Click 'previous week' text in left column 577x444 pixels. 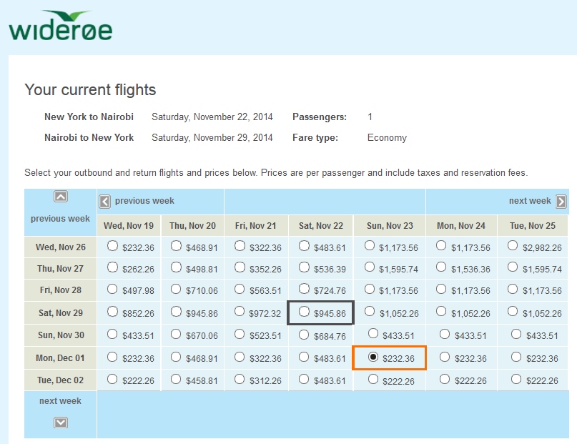click(x=61, y=219)
